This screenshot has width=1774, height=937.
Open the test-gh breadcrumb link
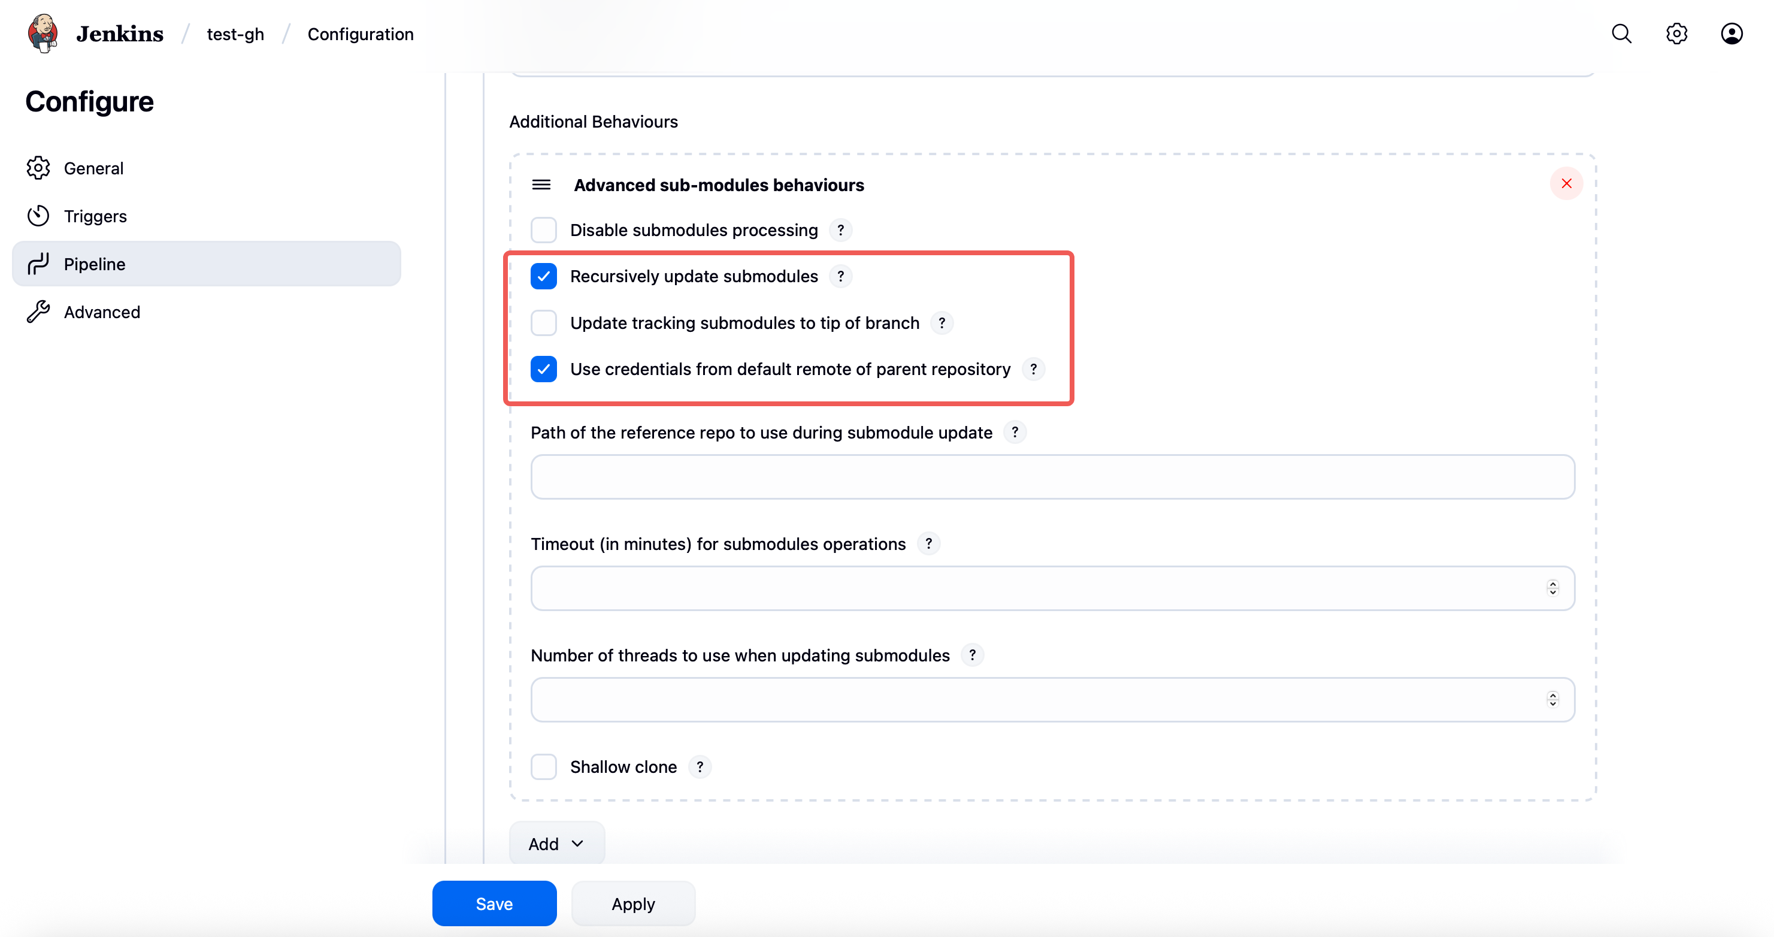click(235, 34)
